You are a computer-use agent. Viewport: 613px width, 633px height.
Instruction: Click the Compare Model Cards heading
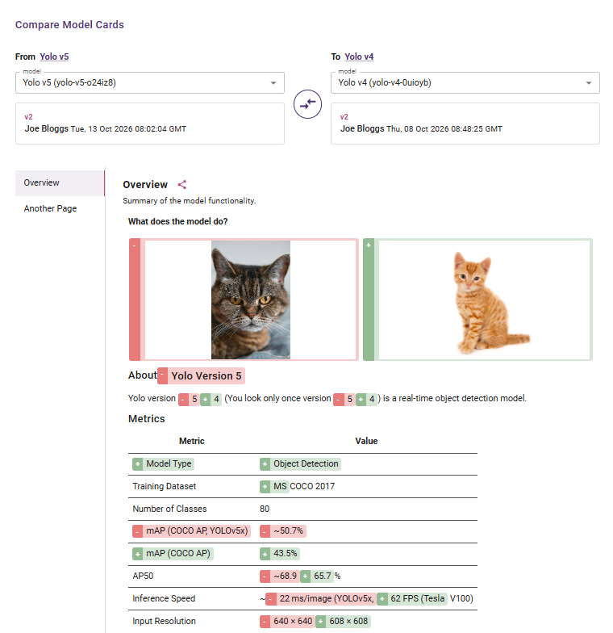(x=69, y=24)
